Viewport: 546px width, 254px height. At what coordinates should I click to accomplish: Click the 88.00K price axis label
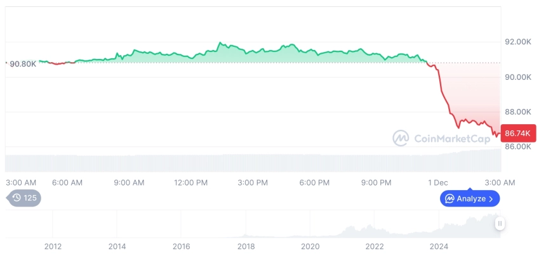pyautogui.click(x=517, y=111)
